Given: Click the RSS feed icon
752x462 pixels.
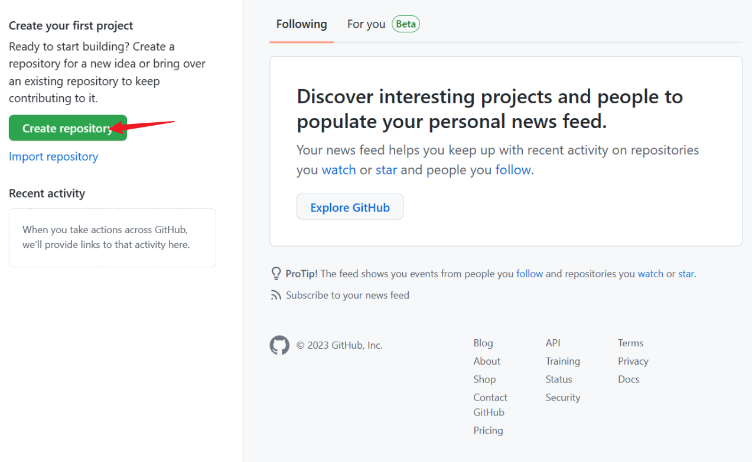Looking at the screenshot, I should [276, 295].
